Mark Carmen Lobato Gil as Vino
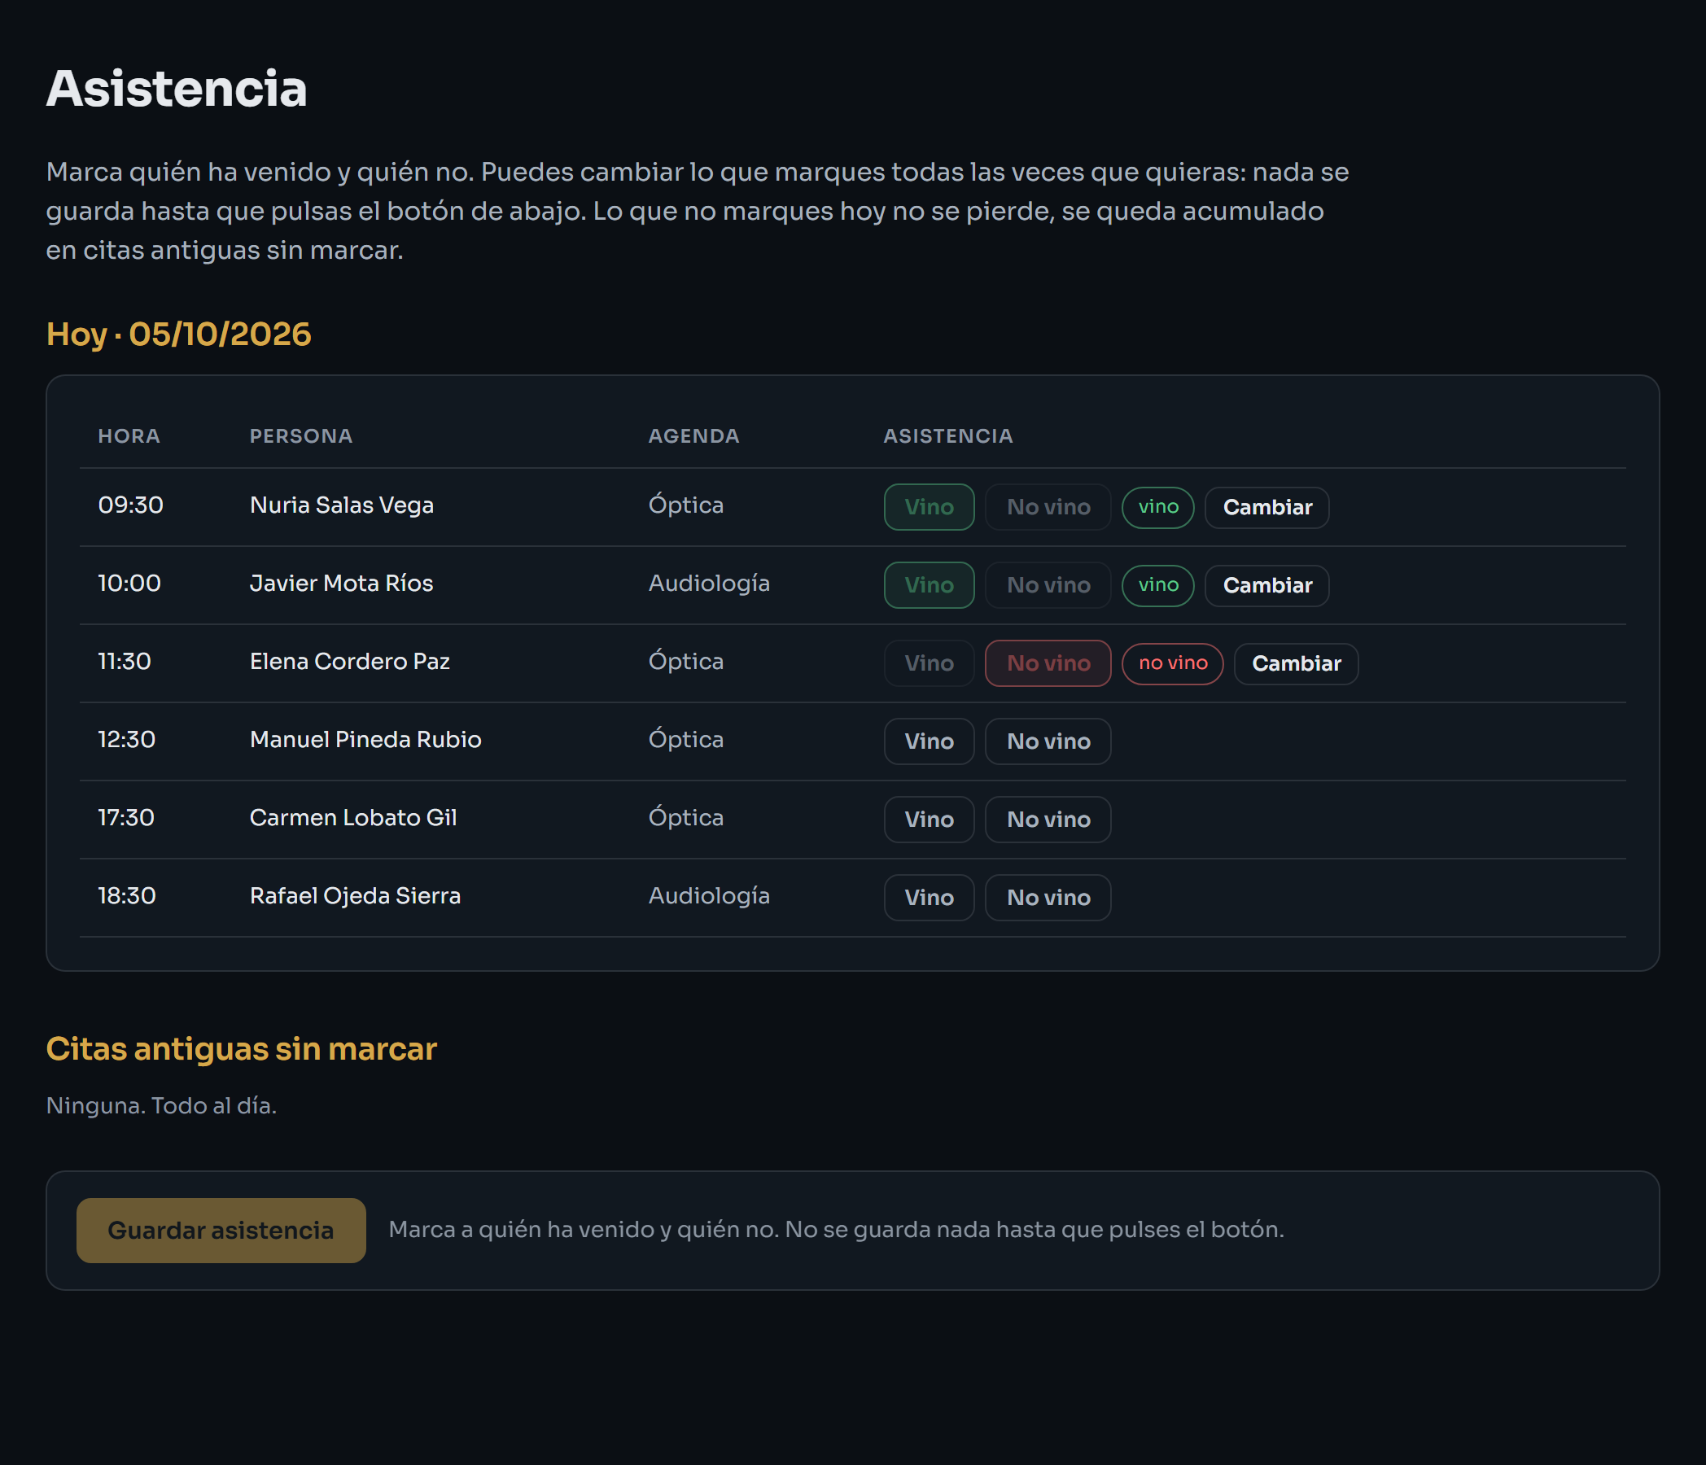The width and height of the screenshot is (1706, 1465). click(x=929, y=820)
